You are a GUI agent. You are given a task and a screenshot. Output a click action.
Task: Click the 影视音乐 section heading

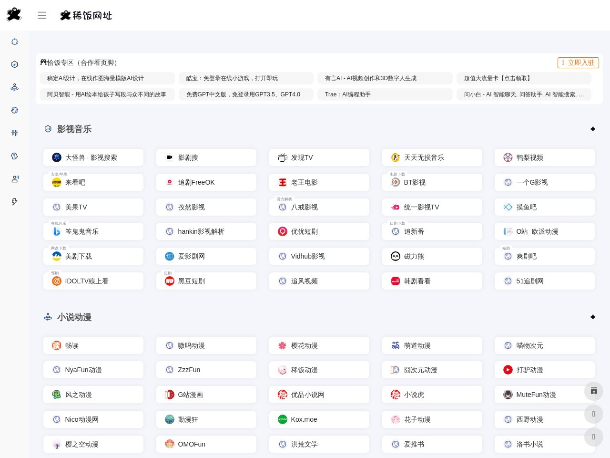pos(74,129)
